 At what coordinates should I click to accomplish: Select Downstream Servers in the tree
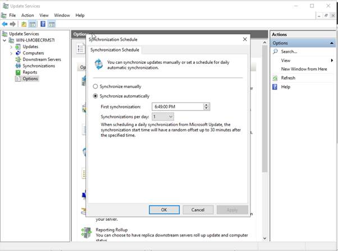(x=42, y=59)
